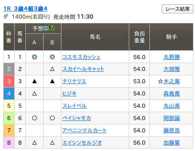195x151 pixels.
Task: Click weight 56.0 for コスモスカッシュ
Action: point(139,57)
